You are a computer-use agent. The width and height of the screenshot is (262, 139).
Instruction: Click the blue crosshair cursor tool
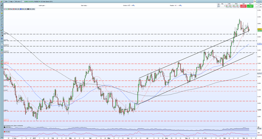tap(2, 39)
